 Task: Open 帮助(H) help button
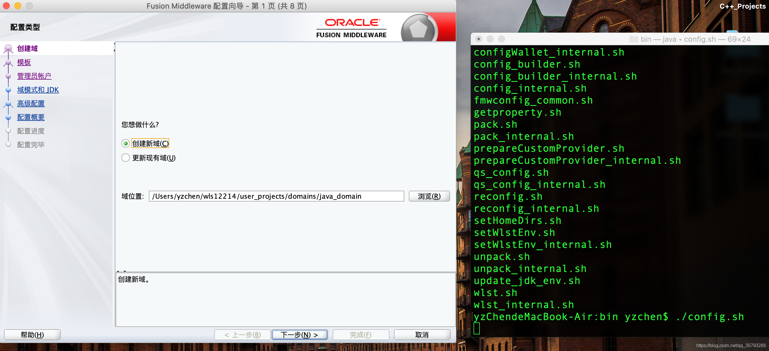32,335
